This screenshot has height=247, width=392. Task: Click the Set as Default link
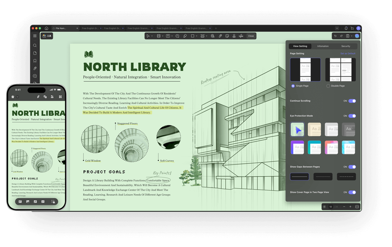coord(348,54)
